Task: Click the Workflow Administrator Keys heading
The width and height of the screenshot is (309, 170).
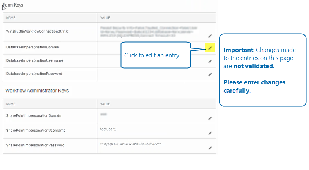Action: point(37,91)
